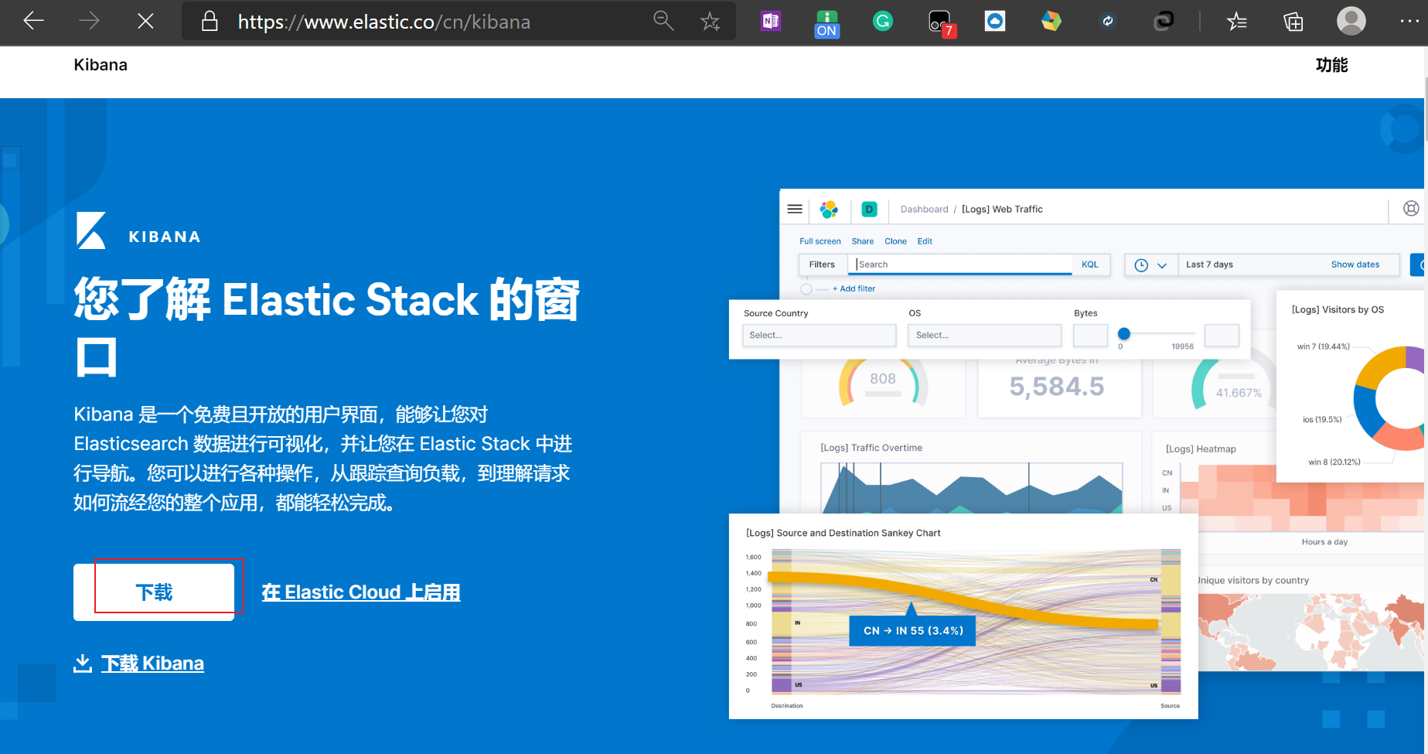Click [Logs] Visitors by OS title
The image size is (1428, 754).
pyautogui.click(x=1338, y=309)
